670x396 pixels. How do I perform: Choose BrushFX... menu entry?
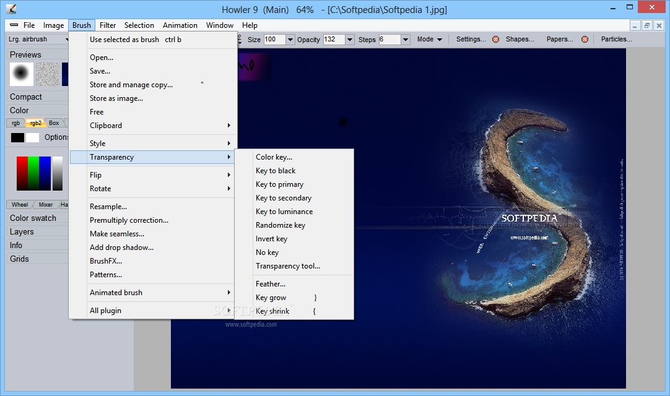click(153, 261)
